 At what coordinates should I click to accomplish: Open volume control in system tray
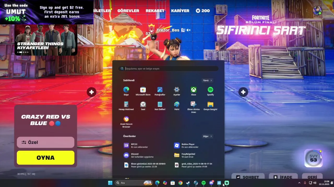[x=315, y=183]
